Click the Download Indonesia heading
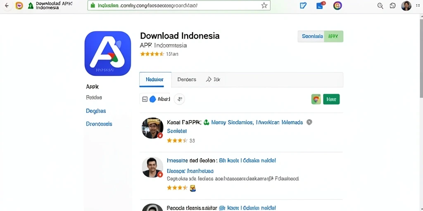The width and height of the screenshot is (423, 211). pyautogui.click(x=180, y=35)
